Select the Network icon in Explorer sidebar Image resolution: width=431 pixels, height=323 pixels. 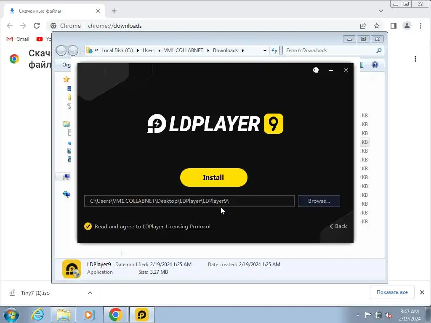pyautogui.click(x=66, y=194)
